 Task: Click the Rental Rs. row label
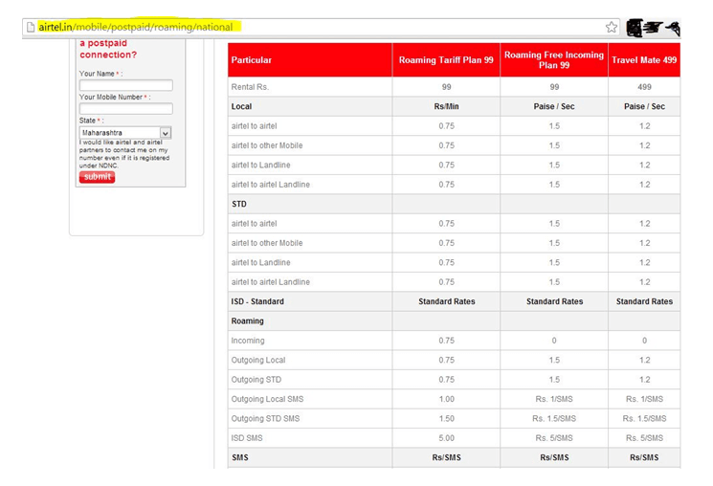point(250,87)
